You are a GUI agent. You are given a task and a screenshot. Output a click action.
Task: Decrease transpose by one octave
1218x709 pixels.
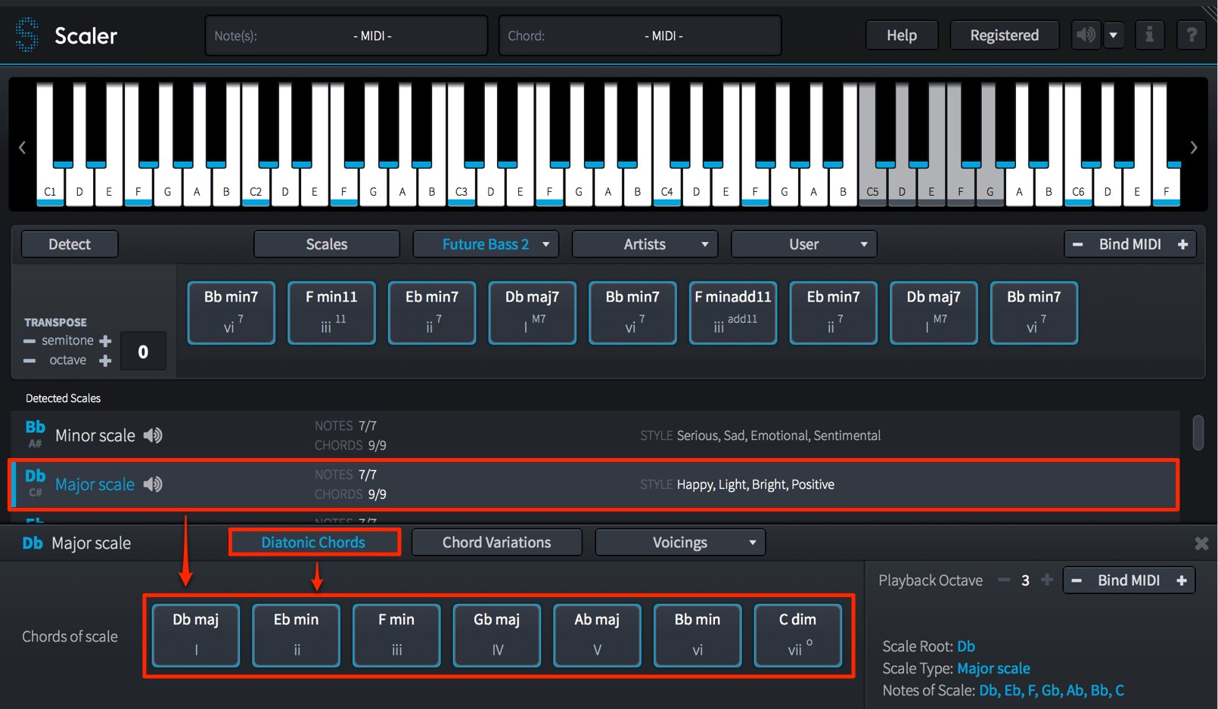pos(30,361)
